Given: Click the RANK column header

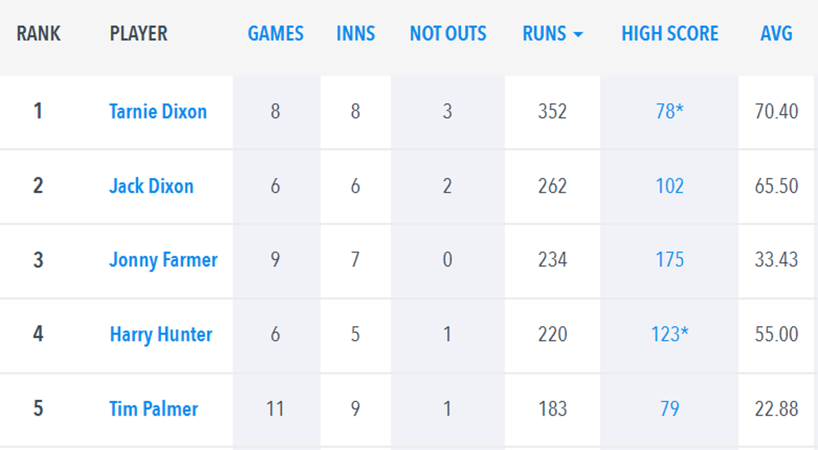Looking at the screenshot, I should point(38,34).
